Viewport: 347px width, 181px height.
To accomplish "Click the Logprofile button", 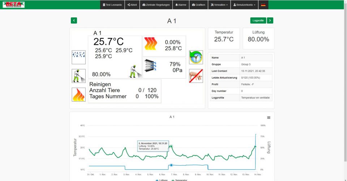I will pos(258,21).
